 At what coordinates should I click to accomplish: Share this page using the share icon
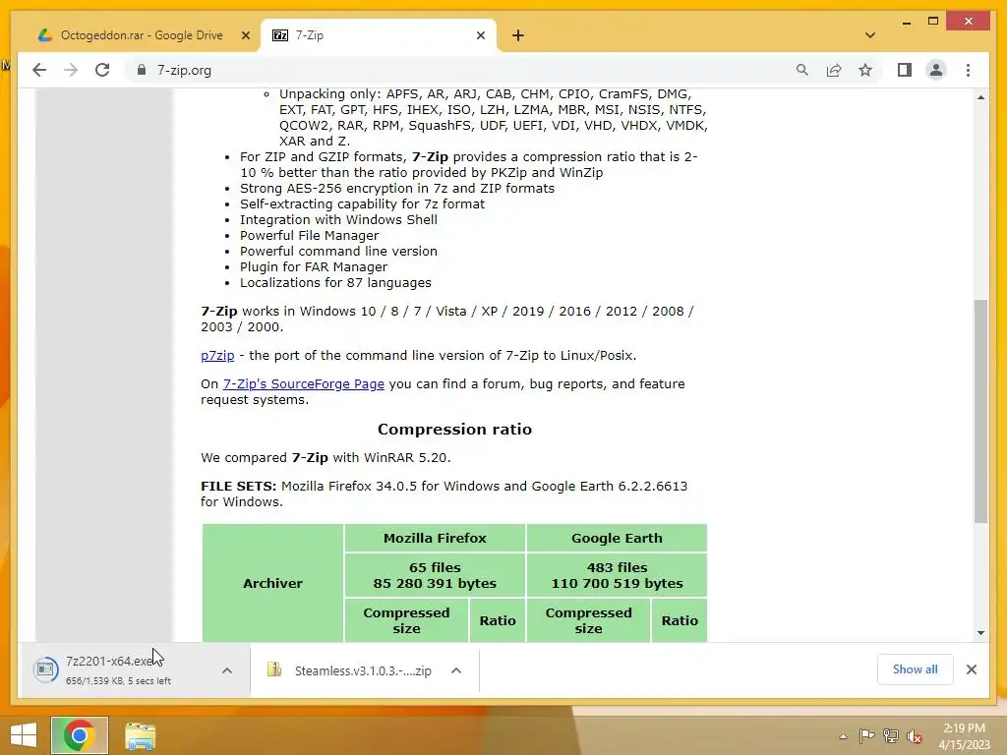point(834,70)
